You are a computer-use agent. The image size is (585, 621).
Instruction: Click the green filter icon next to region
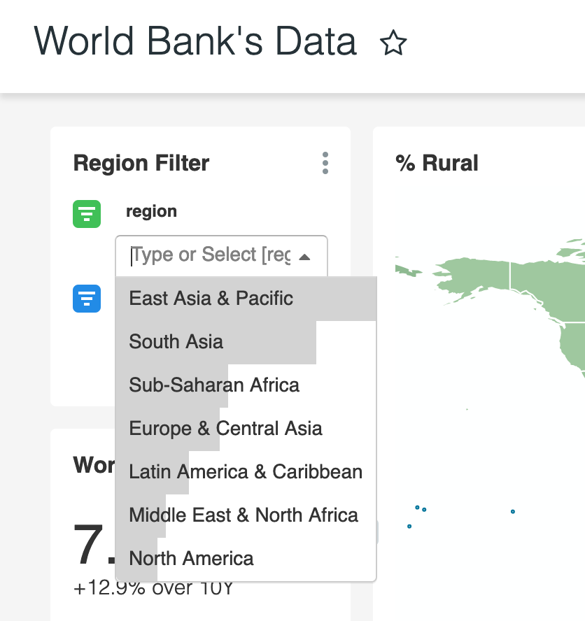coord(86,214)
